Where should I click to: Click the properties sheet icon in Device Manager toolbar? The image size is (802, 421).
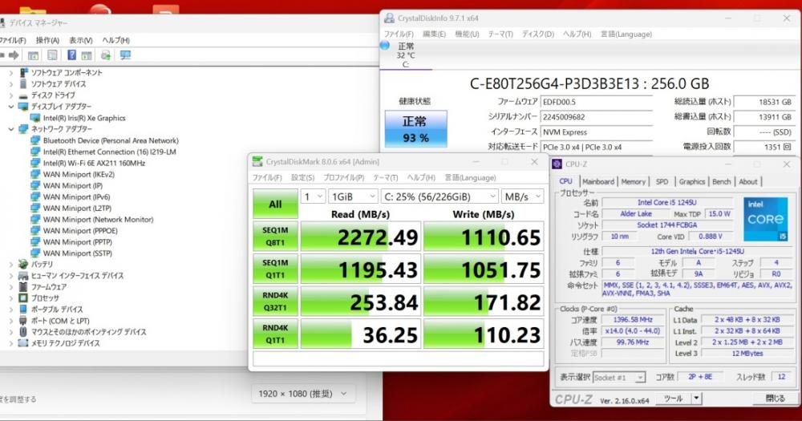[x=52, y=55]
